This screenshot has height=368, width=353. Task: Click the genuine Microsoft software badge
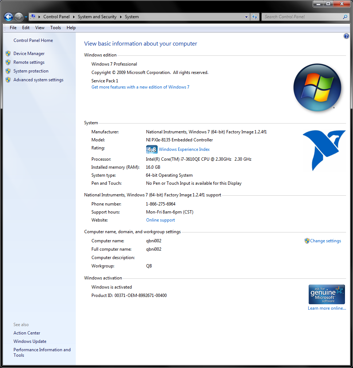[x=327, y=294]
